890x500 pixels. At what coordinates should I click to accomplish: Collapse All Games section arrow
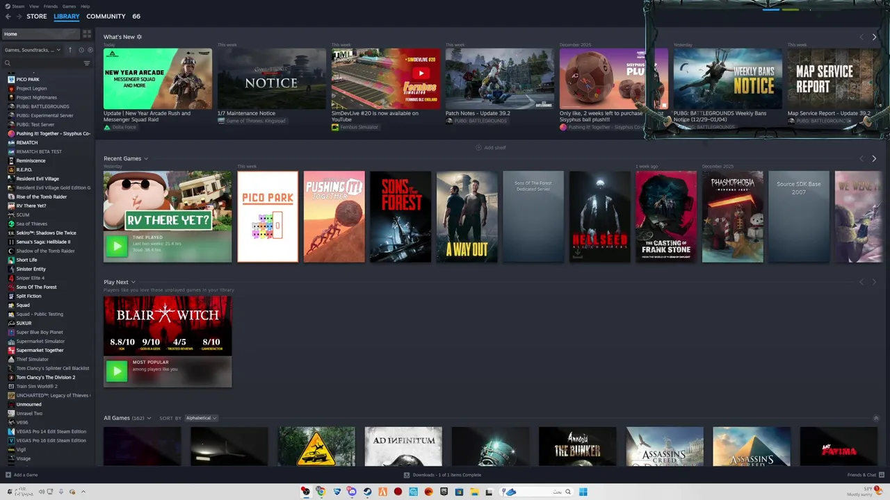pyautogui.click(x=876, y=418)
